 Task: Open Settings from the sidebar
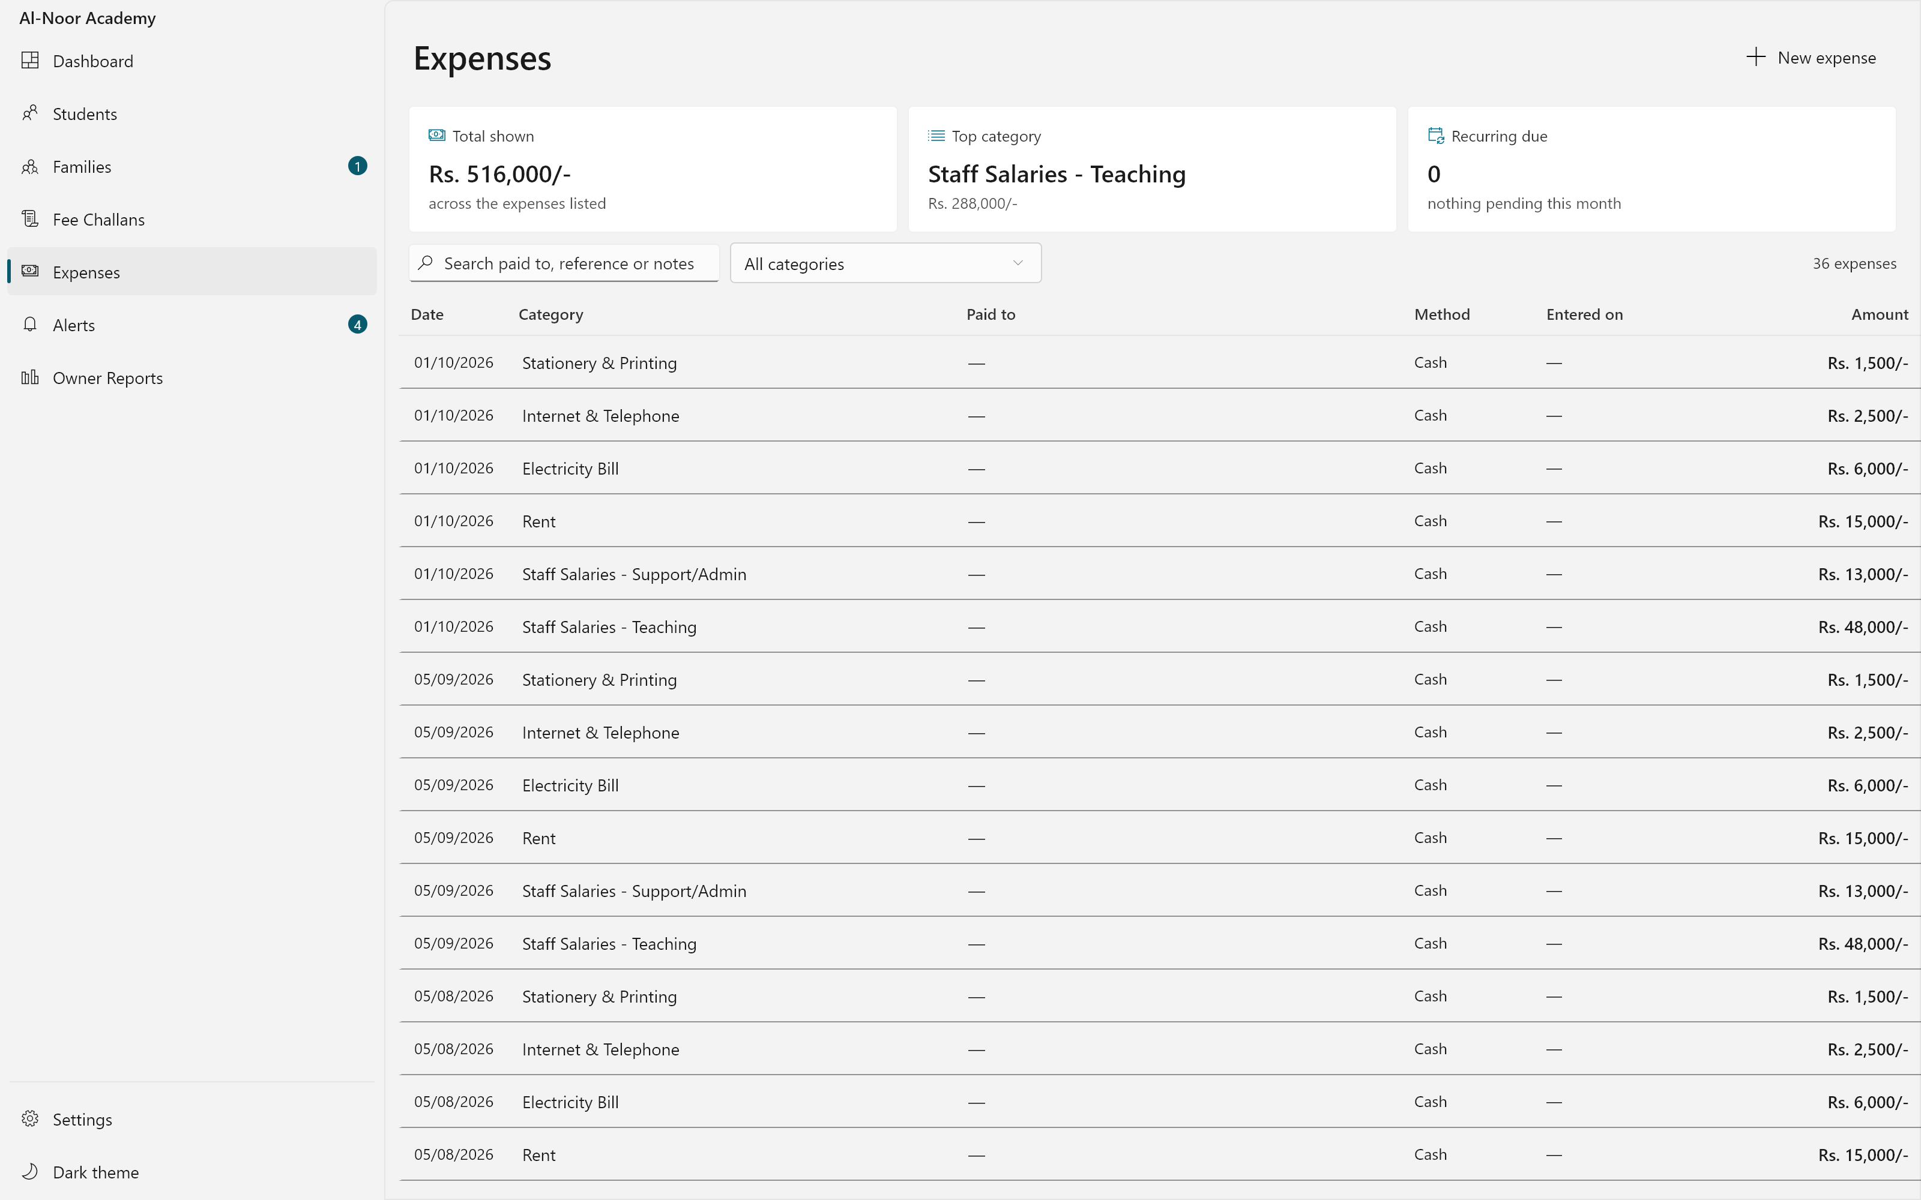click(191, 1119)
